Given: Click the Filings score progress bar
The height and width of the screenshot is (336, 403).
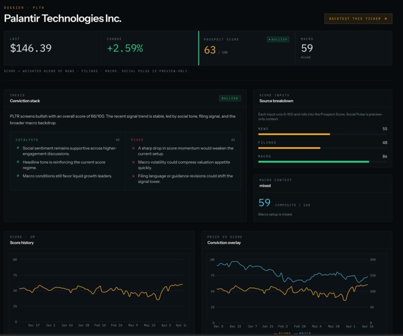Looking at the screenshot, I should tap(323, 148).
